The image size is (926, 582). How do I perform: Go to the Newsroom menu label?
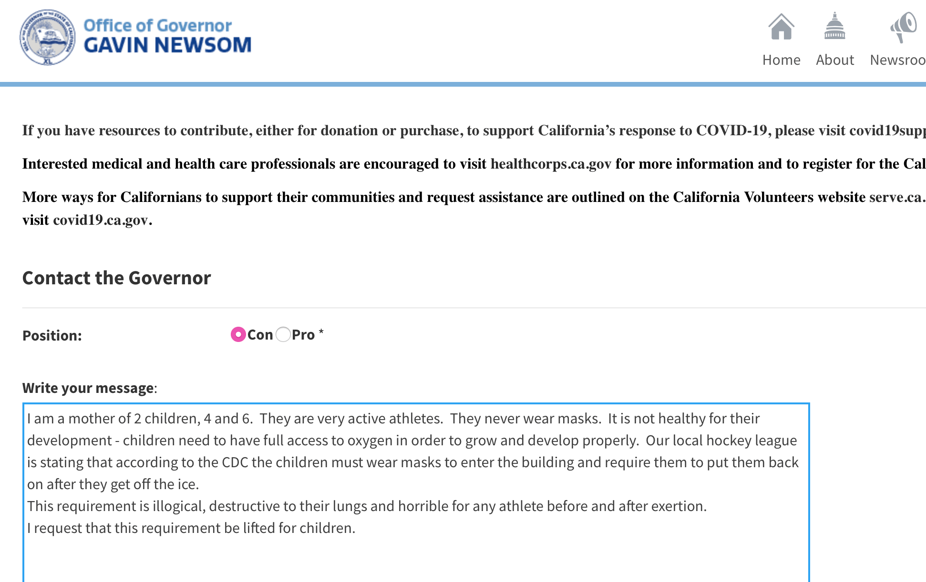pyautogui.click(x=897, y=60)
